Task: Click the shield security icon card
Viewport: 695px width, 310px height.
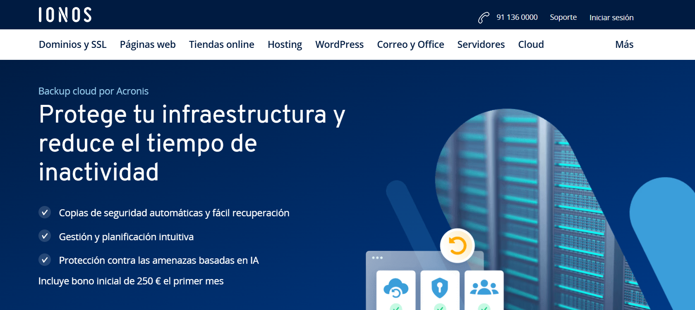Action: 440,290
